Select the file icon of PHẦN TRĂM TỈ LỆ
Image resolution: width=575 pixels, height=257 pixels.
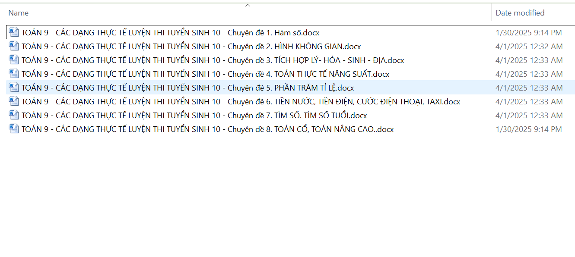[14, 88]
